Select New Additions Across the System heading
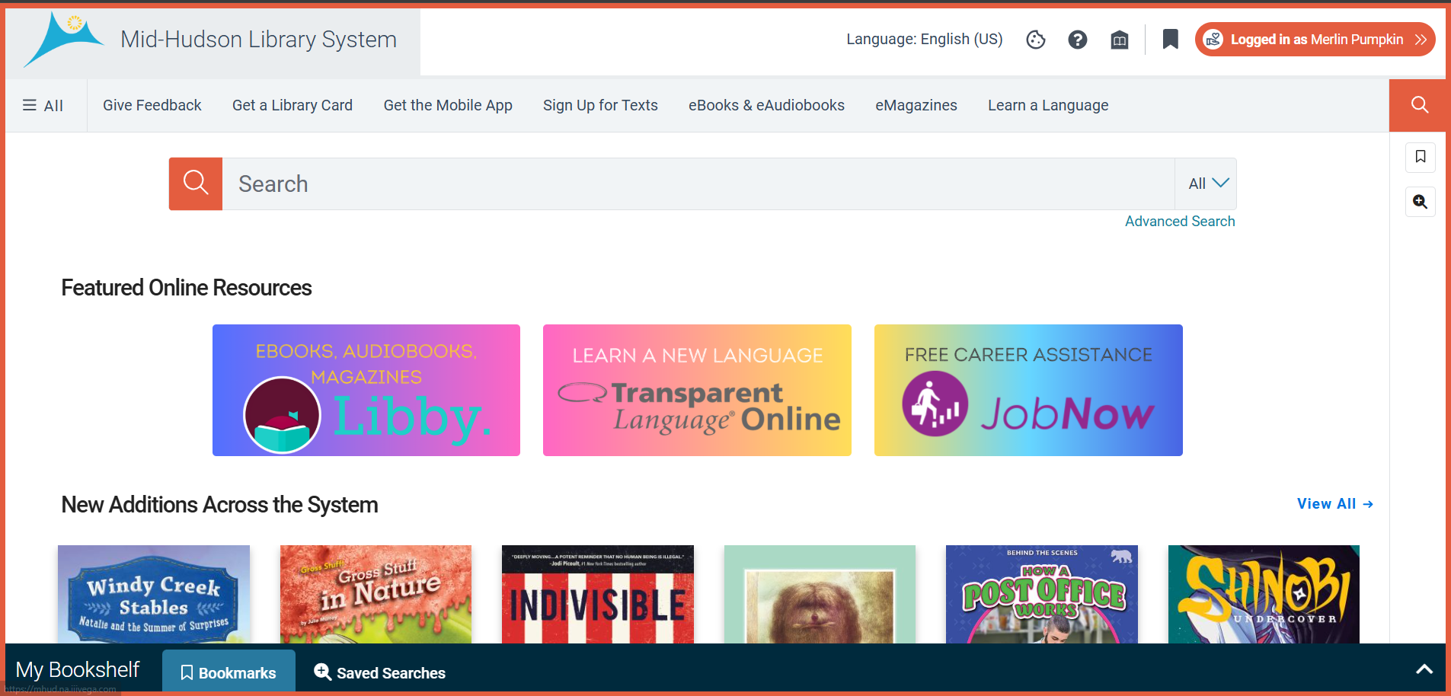Viewport: 1451px width, 696px height. point(219,505)
